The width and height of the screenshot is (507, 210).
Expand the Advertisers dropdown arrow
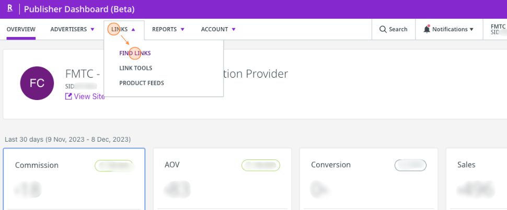(93, 30)
